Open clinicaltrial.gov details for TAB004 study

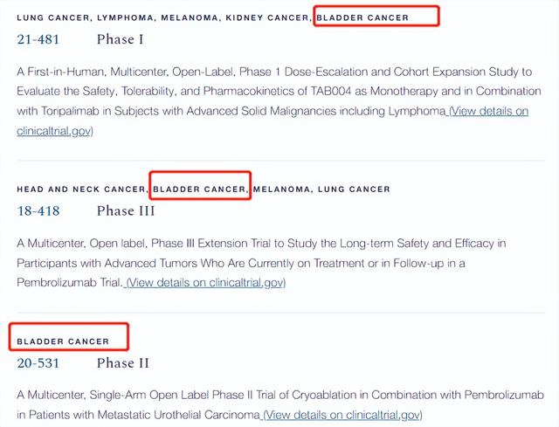488,111
